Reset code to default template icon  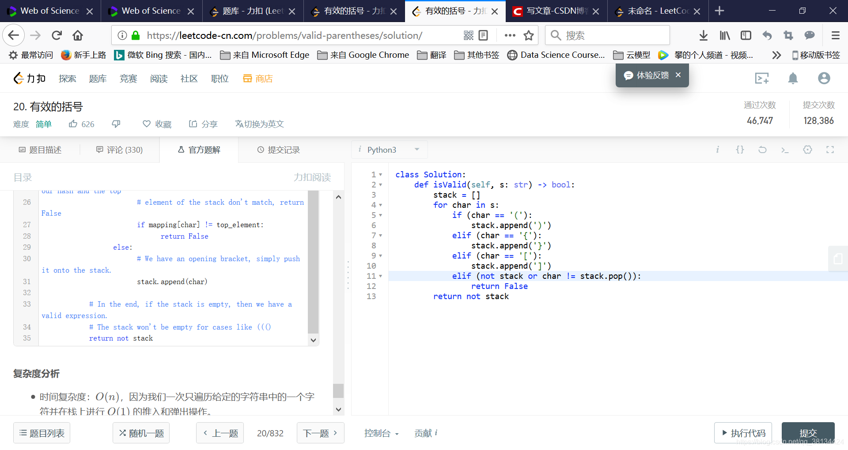tap(762, 150)
